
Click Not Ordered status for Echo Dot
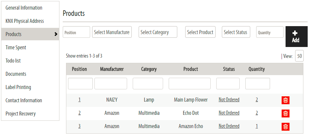pyautogui.click(x=229, y=113)
